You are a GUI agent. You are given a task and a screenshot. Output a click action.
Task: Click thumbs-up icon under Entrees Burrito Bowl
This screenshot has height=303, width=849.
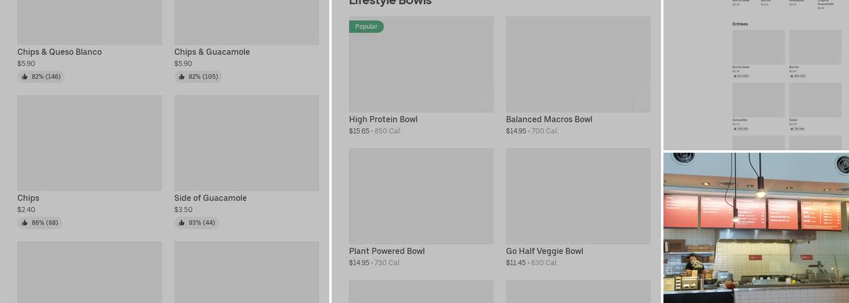(x=734, y=76)
